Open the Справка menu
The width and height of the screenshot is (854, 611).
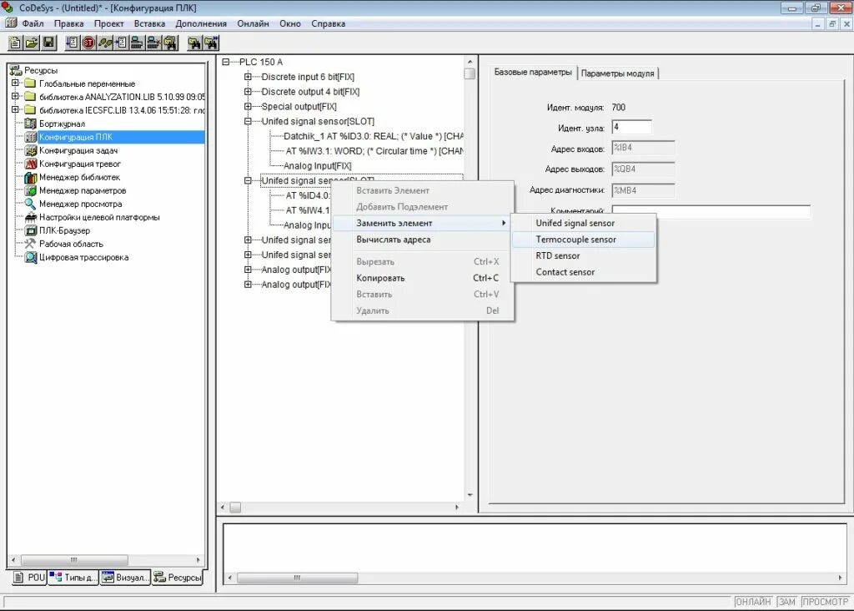[x=328, y=23]
